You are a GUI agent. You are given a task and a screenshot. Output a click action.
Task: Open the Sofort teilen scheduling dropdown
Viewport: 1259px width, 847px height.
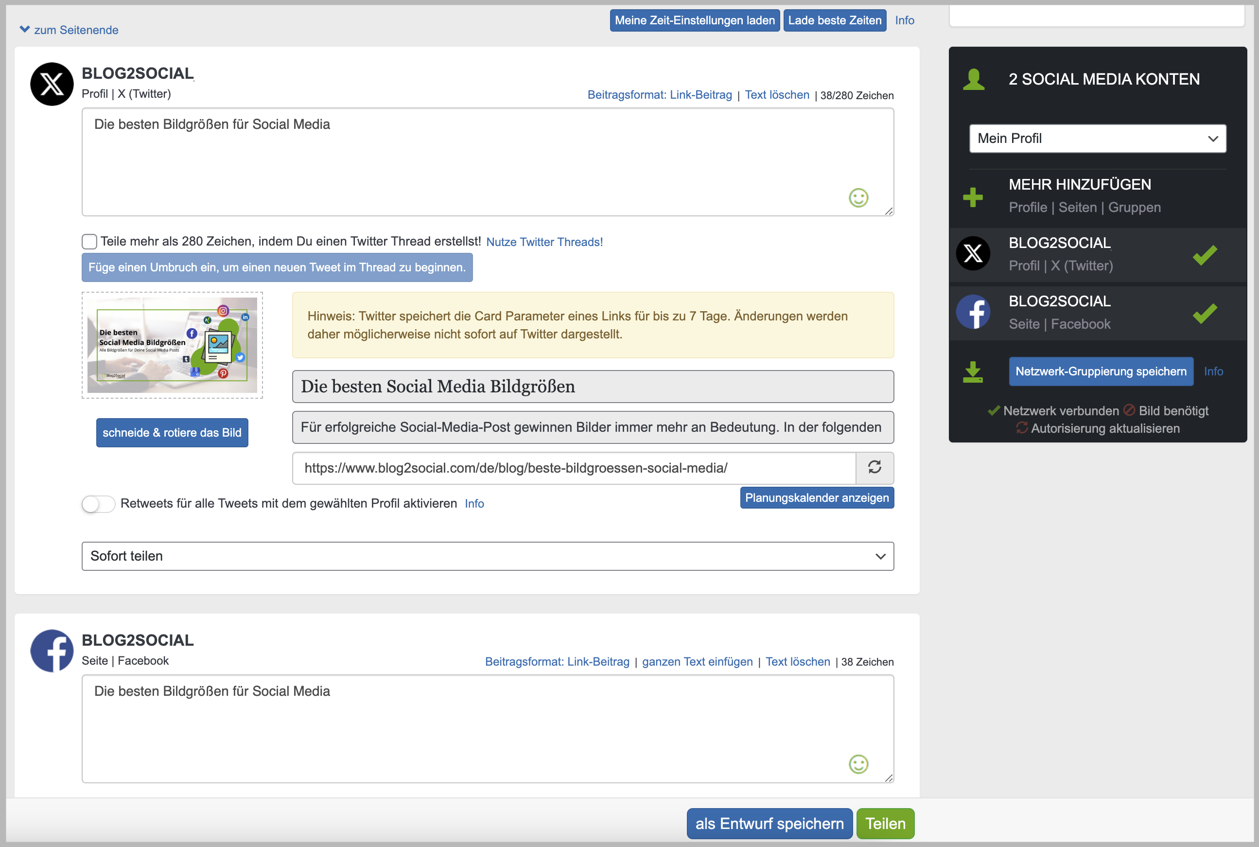point(488,556)
